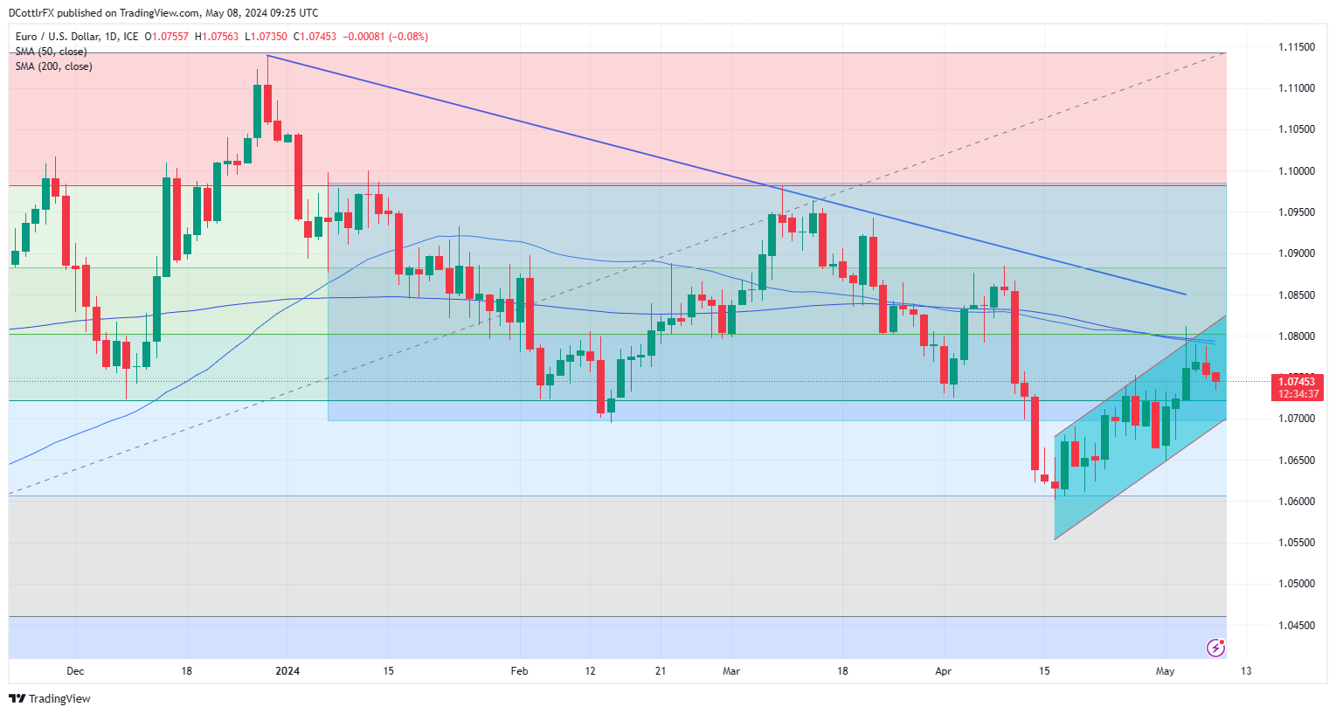
Task: Click the 1.06500 price axis label
Action: point(1297,461)
